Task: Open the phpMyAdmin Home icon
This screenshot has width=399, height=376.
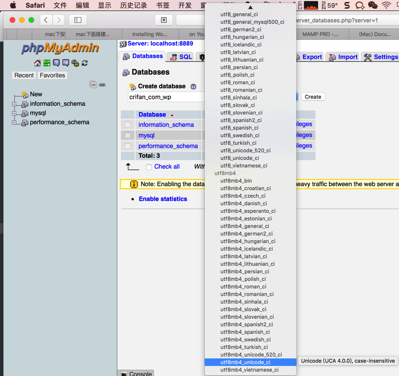Action: click(x=37, y=63)
